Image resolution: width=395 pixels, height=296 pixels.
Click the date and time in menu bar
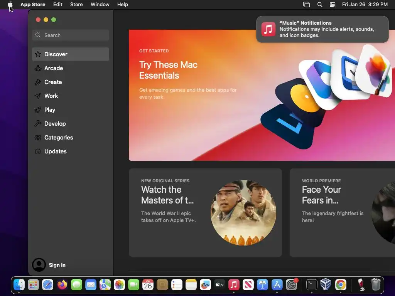365,4
